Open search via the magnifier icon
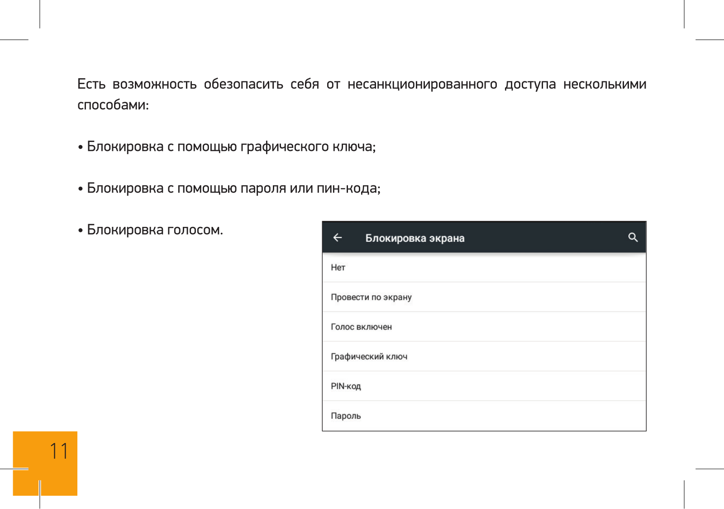Viewport: 724px width, 509px height. (633, 237)
